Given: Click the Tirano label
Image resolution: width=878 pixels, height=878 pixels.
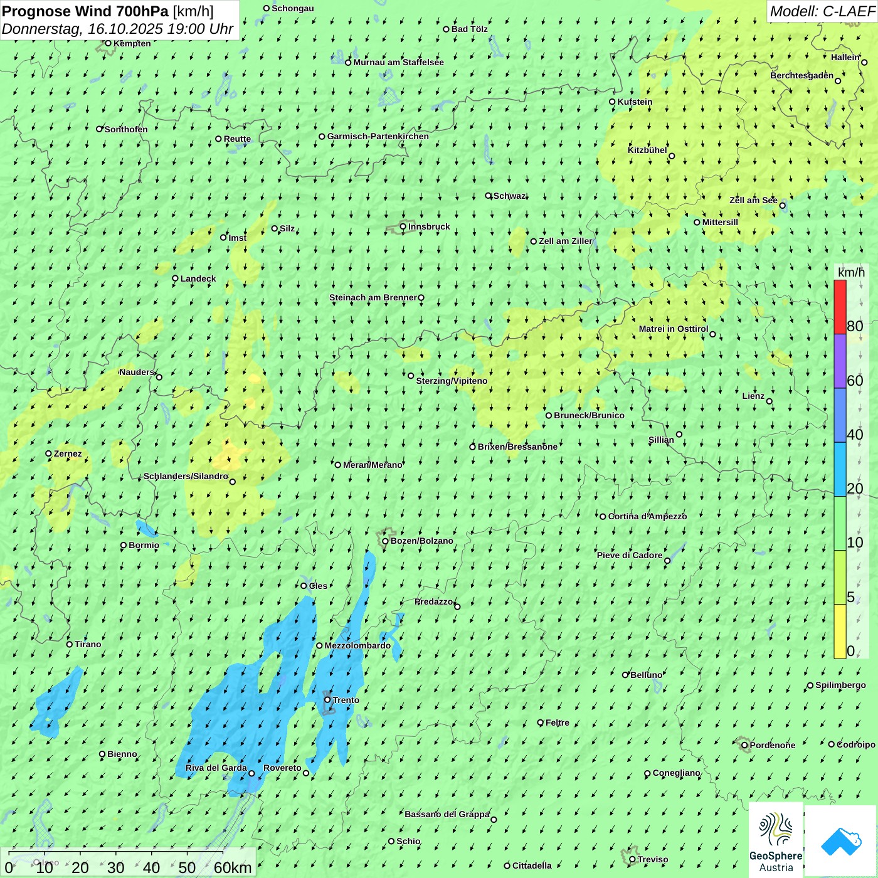Looking at the screenshot, I should (88, 644).
